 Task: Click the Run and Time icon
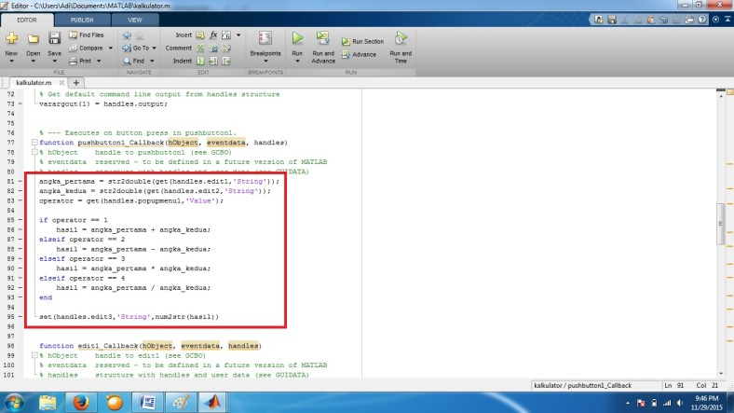tap(400, 39)
